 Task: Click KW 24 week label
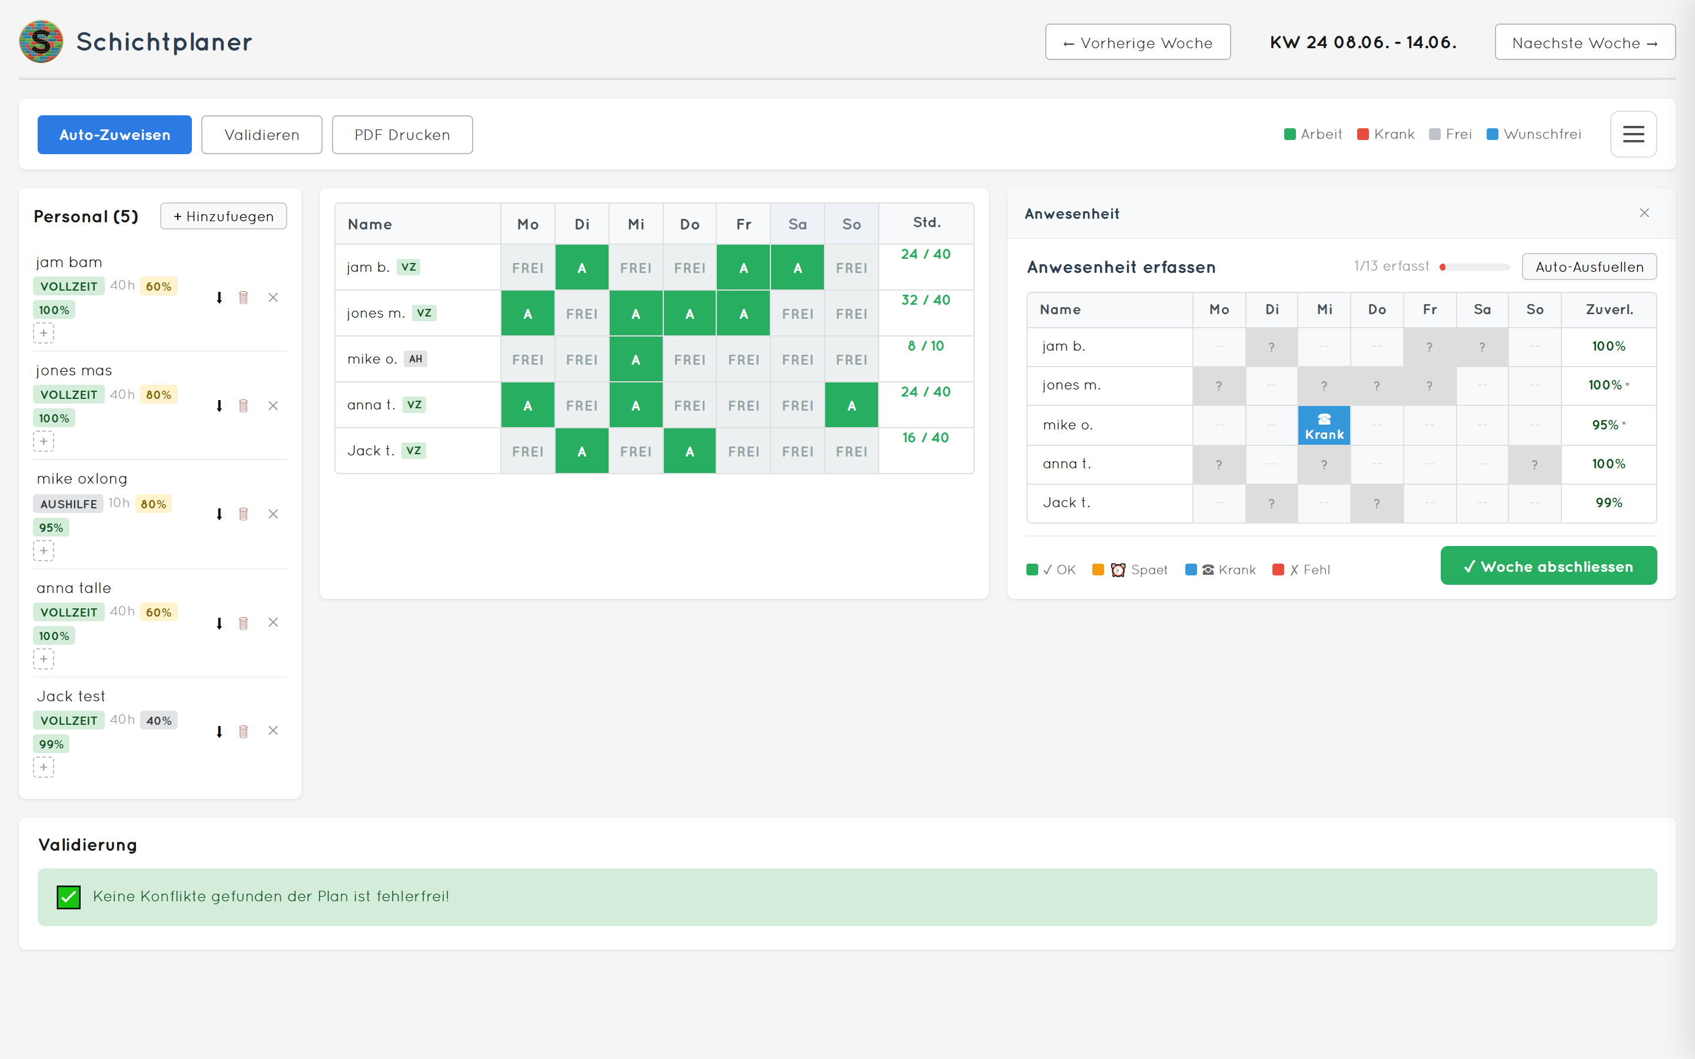point(1363,42)
